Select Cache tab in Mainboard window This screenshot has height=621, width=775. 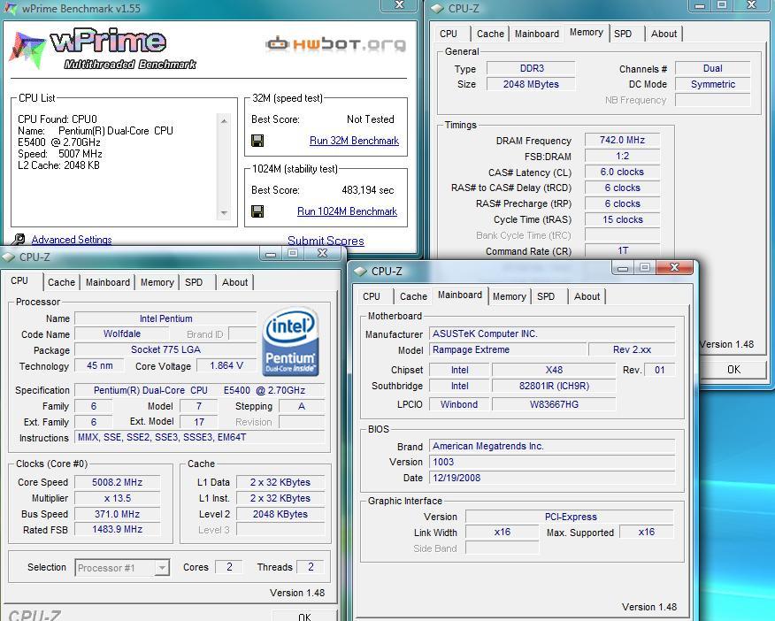click(x=413, y=296)
